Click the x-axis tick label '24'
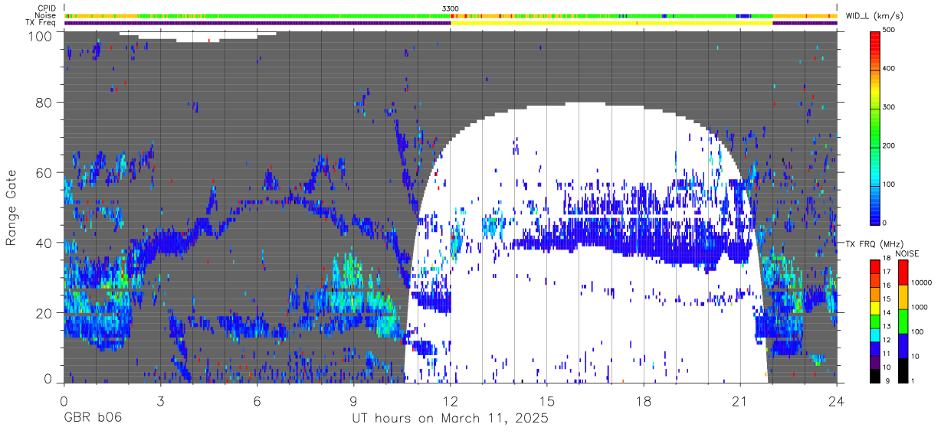The image size is (941, 434). click(837, 400)
